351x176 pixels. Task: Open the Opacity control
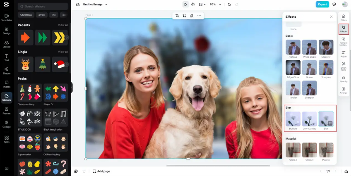point(344,79)
